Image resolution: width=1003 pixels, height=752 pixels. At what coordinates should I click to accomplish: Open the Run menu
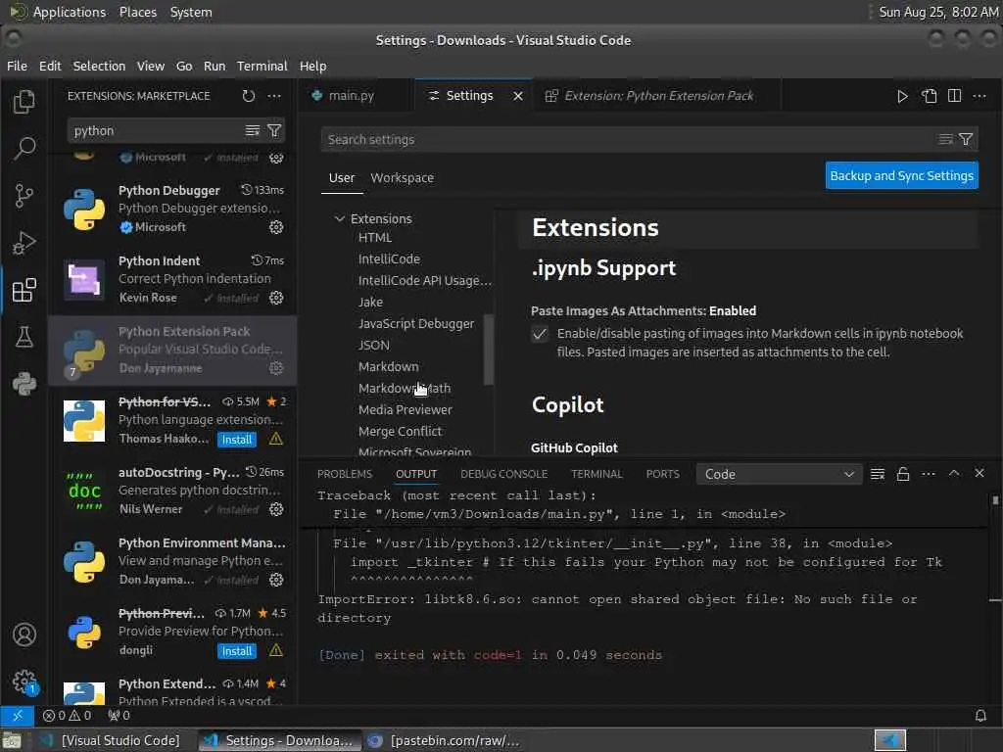tap(215, 66)
